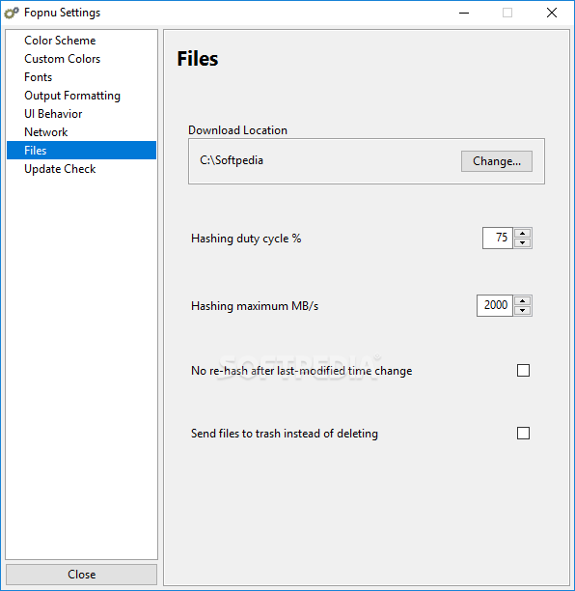Click the Change... download location button
575x591 pixels.
(x=497, y=161)
